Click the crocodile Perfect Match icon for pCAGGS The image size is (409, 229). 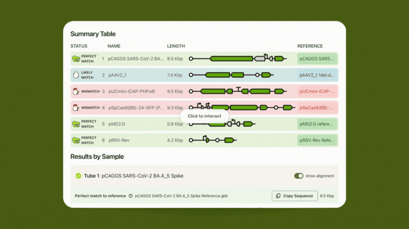pos(76,59)
